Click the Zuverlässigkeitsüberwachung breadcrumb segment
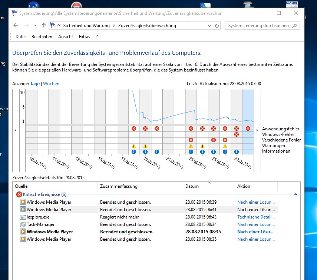Screen dimensions: 317x280 147,26
